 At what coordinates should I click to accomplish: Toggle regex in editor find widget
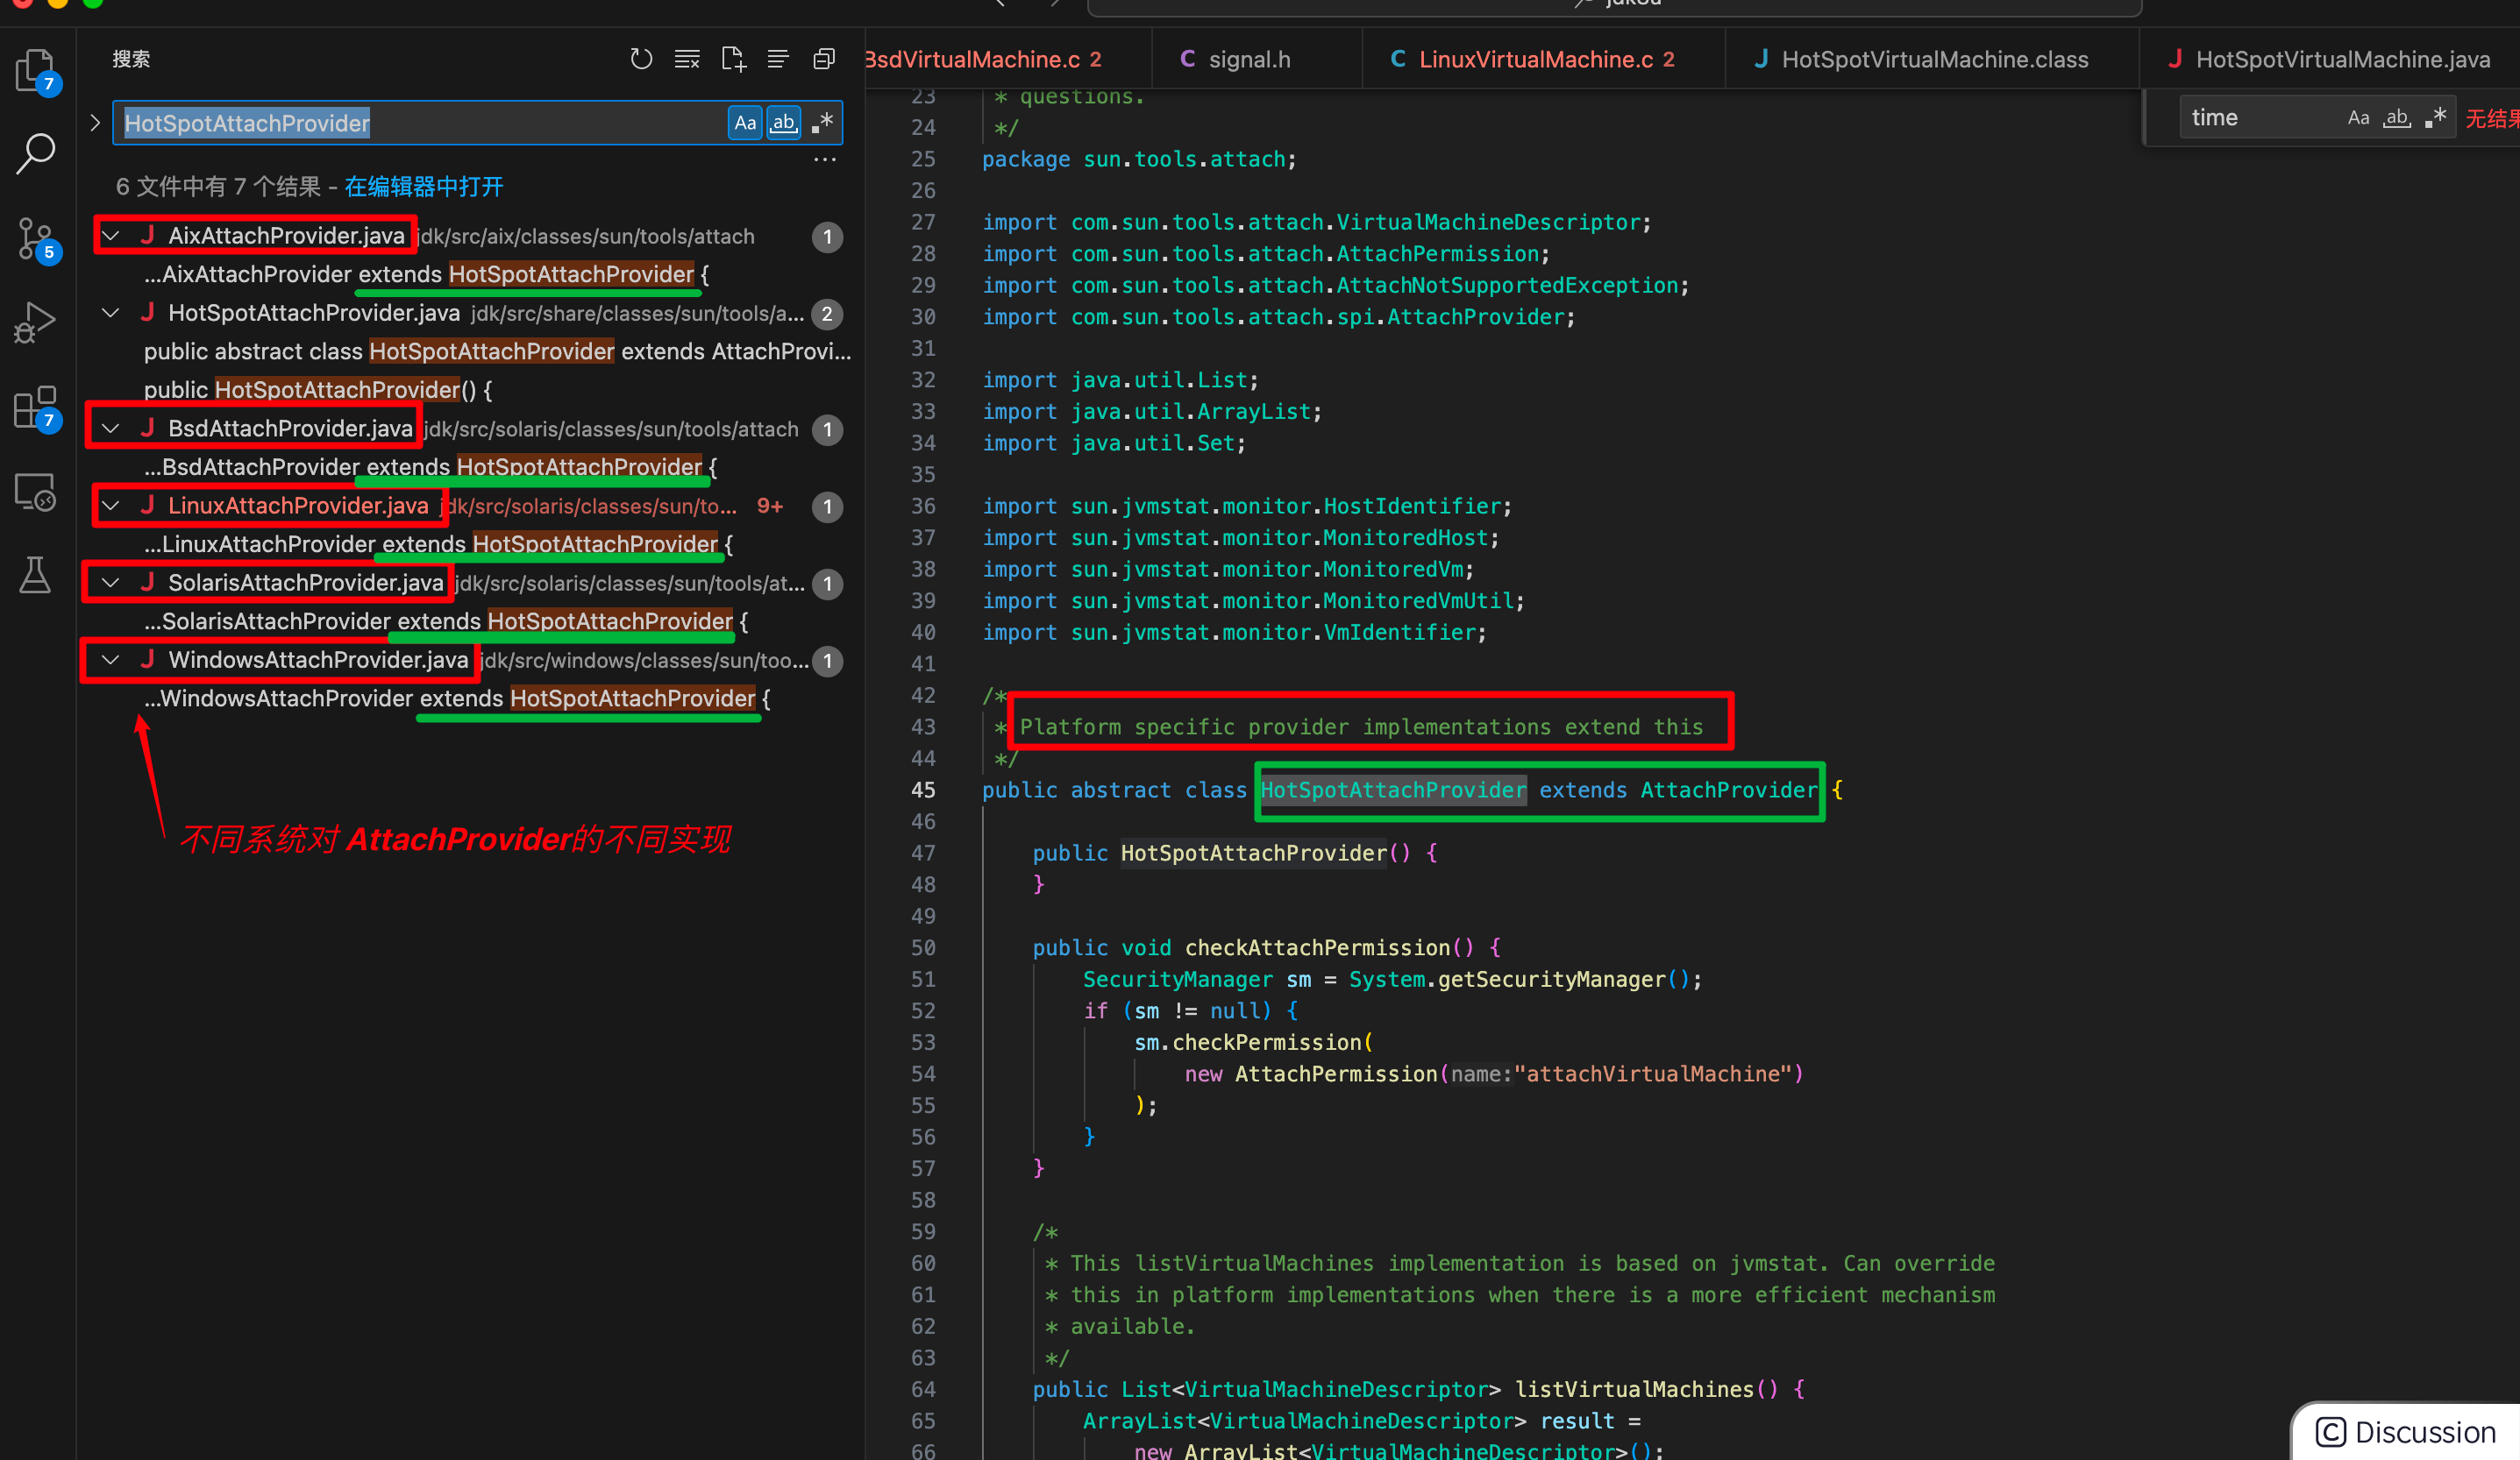click(2435, 118)
